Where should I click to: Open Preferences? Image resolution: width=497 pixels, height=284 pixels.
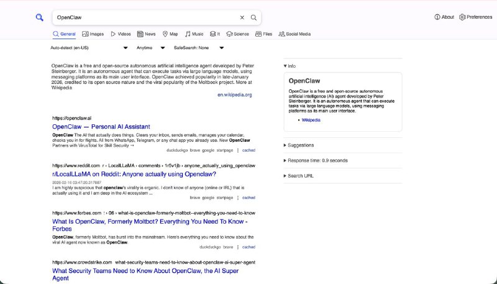point(475,17)
